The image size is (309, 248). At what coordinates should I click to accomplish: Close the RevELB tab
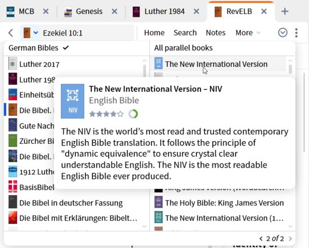pos(264,12)
